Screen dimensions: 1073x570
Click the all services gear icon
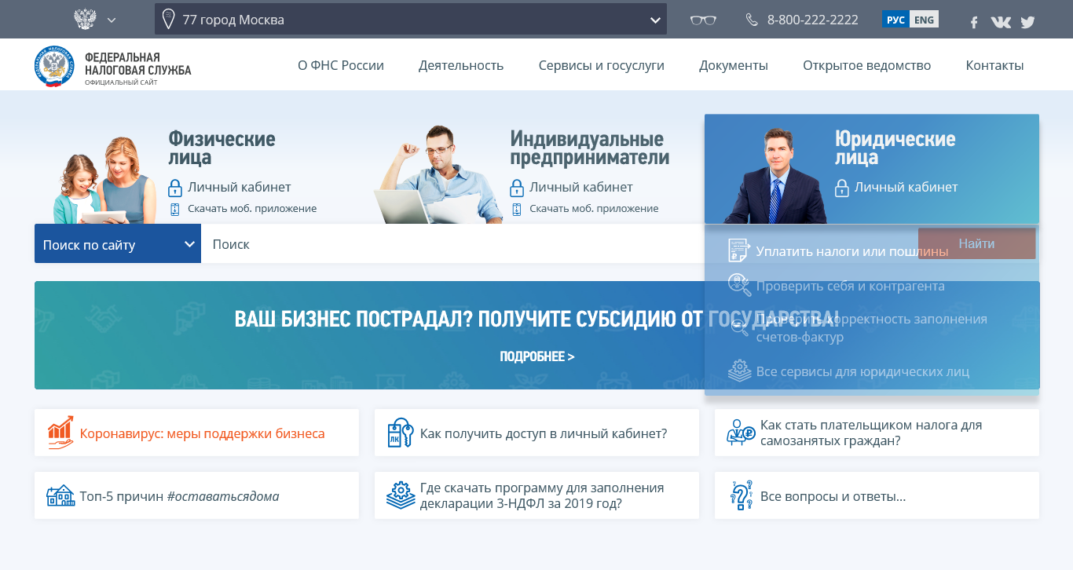coord(739,371)
